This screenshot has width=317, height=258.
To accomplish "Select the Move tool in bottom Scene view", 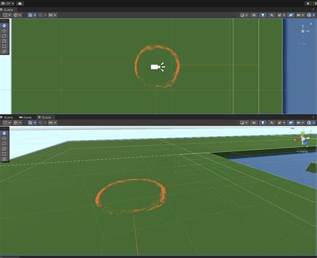I will click(5, 138).
